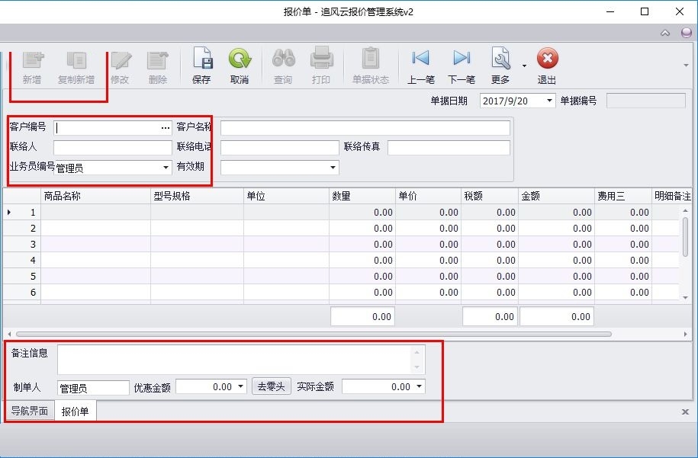Click grid vertical scrollbar up arrow
698x458 pixels.
tap(686, 210)
